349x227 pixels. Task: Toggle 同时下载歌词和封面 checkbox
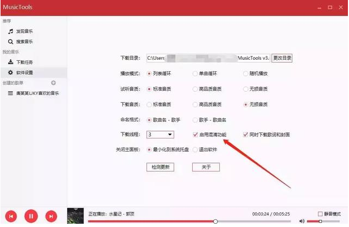coord(245,135)
